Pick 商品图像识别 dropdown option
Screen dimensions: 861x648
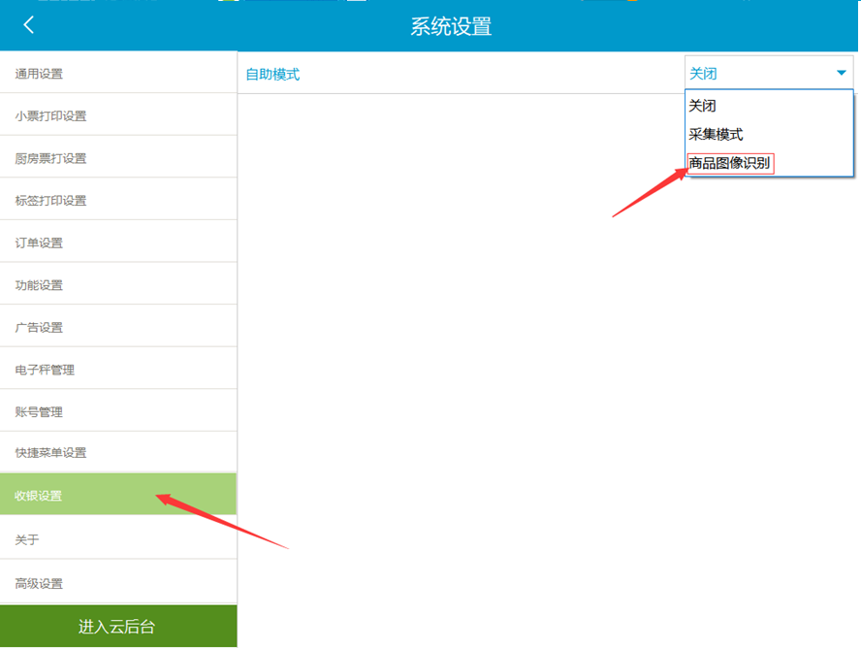click(729, 163)
